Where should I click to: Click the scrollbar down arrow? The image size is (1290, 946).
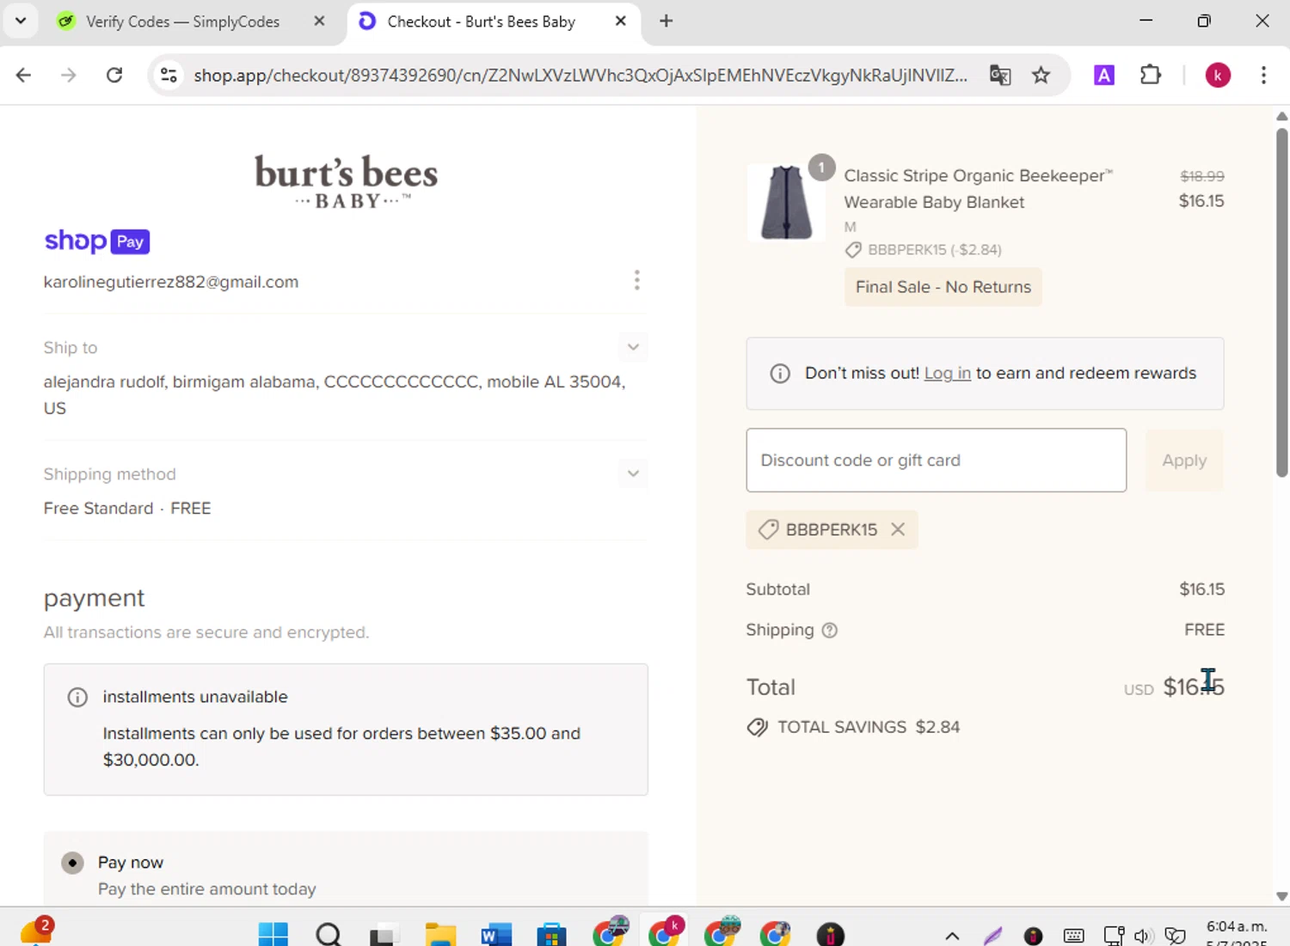click(1281, 895)
